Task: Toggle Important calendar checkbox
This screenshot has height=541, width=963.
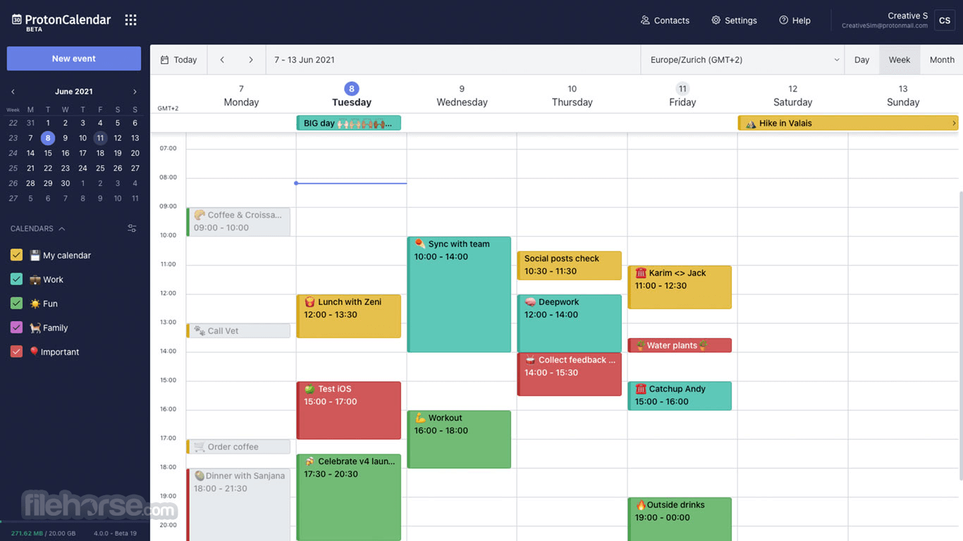Action: point(17,352)
